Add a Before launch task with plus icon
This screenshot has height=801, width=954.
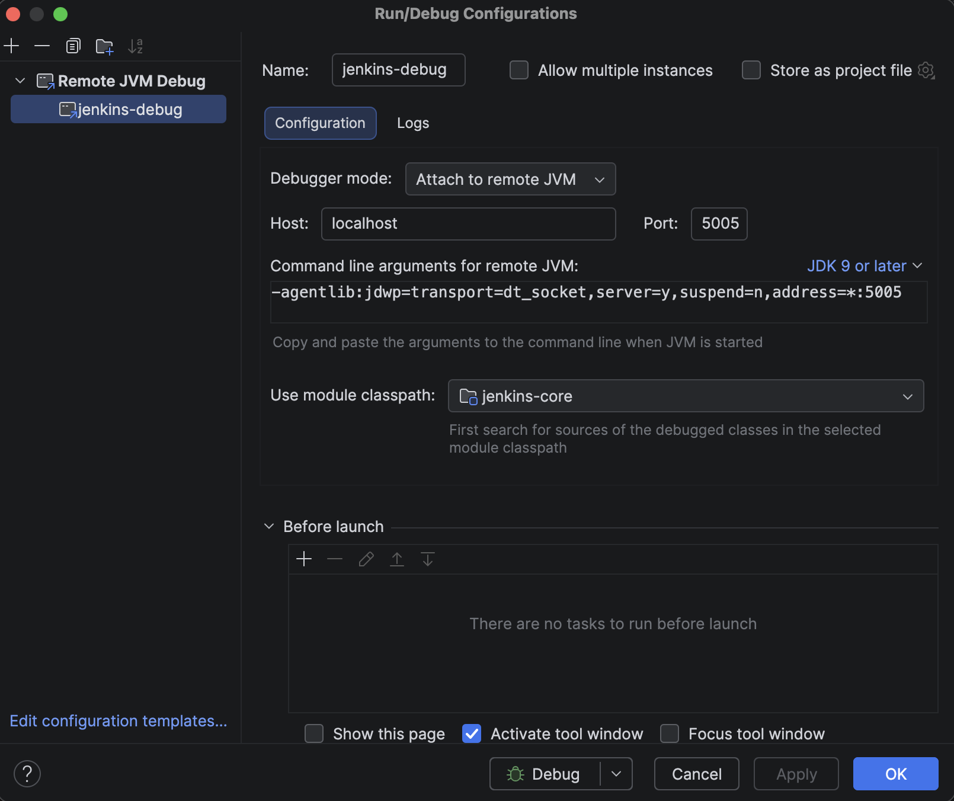pos(304,559)
